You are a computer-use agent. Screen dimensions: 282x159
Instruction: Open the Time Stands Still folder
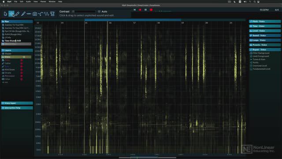coord(13,41)
